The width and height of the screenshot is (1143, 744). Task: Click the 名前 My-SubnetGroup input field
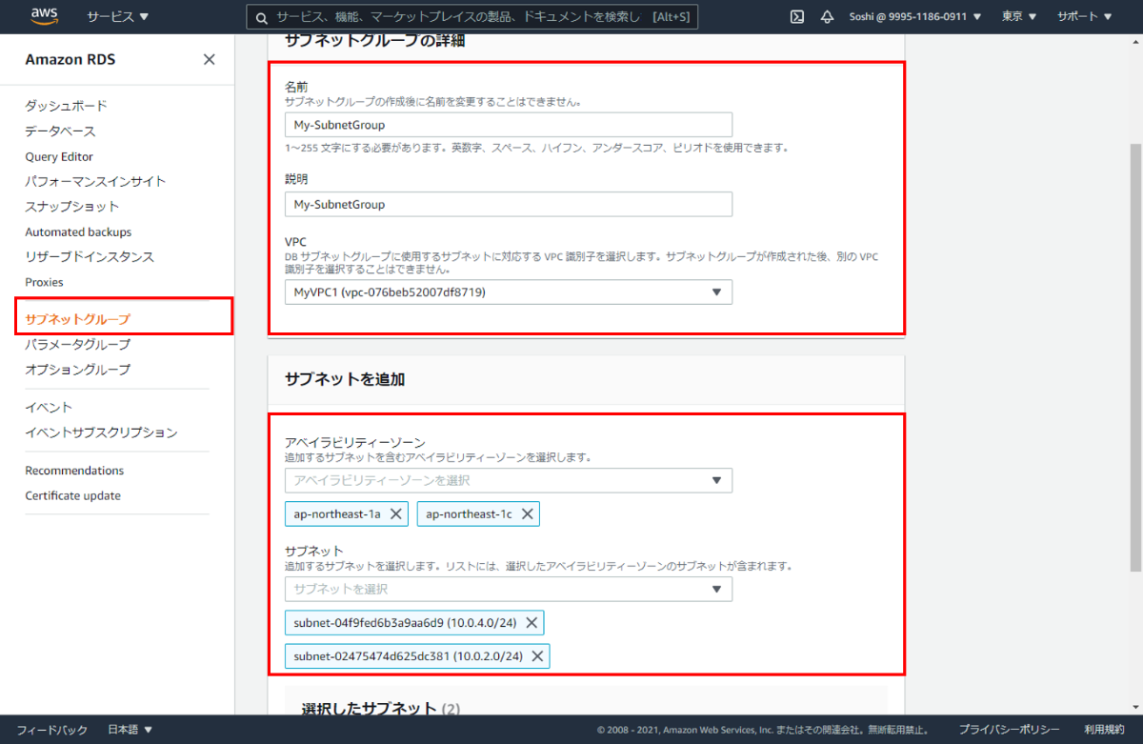tap(509, 124)
